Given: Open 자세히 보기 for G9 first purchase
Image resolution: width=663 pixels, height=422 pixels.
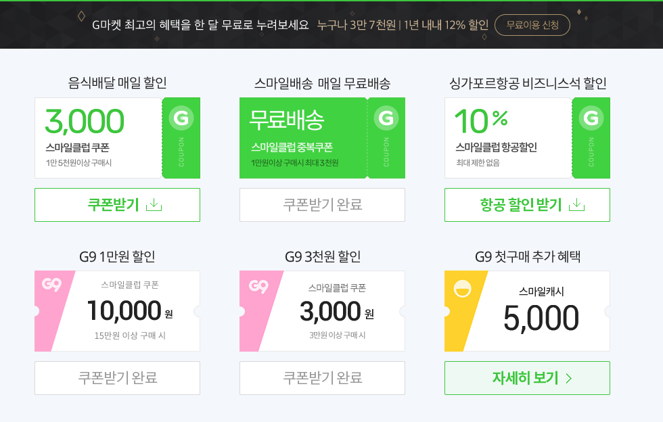Looking at the screenshot, I should click(526, 378).
